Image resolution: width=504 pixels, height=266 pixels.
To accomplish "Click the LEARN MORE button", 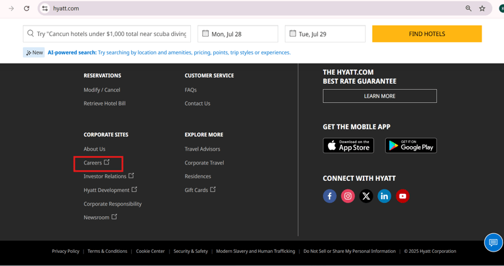I will [379, 96].
